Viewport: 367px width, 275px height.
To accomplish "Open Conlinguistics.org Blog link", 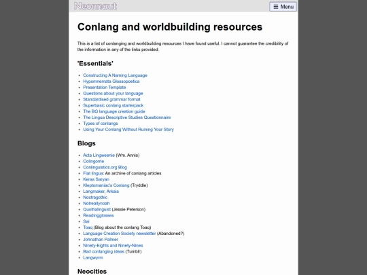I will (105, 167).
